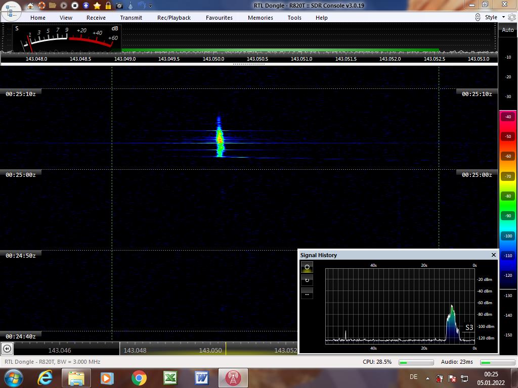
Task: Open options via the gear icon
Action: [x=512, y=17]
